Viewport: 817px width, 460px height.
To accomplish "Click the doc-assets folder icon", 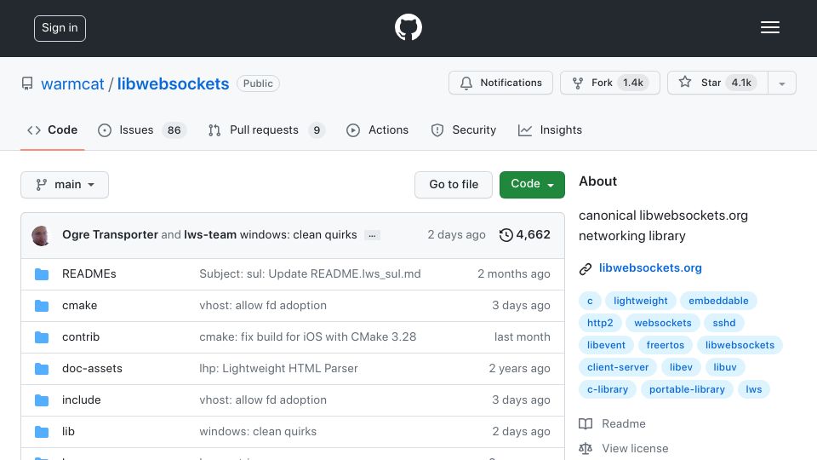I will (42, 369).
